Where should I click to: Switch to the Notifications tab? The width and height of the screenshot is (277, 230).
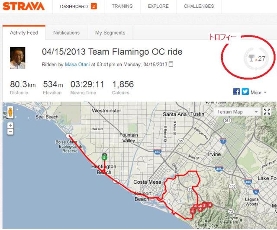66,32
